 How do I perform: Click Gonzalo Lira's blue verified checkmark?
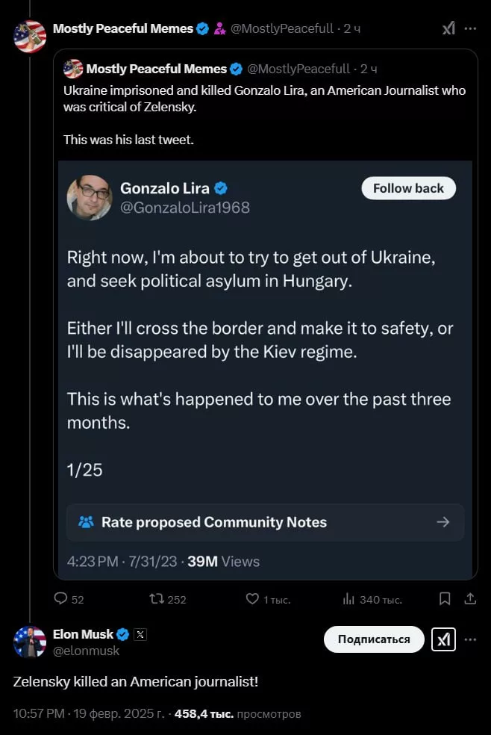(219, 188)
